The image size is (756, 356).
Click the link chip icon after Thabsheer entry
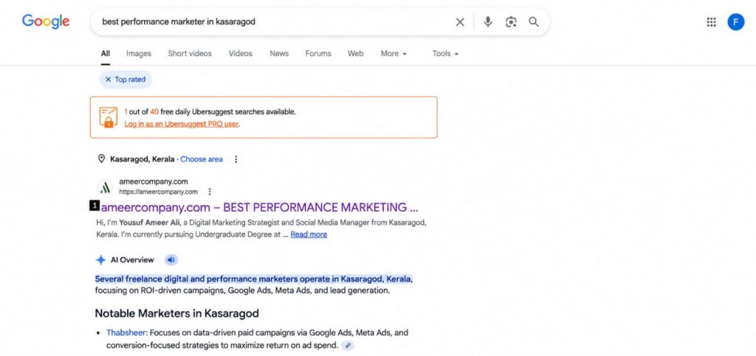(x=348, y=346)
